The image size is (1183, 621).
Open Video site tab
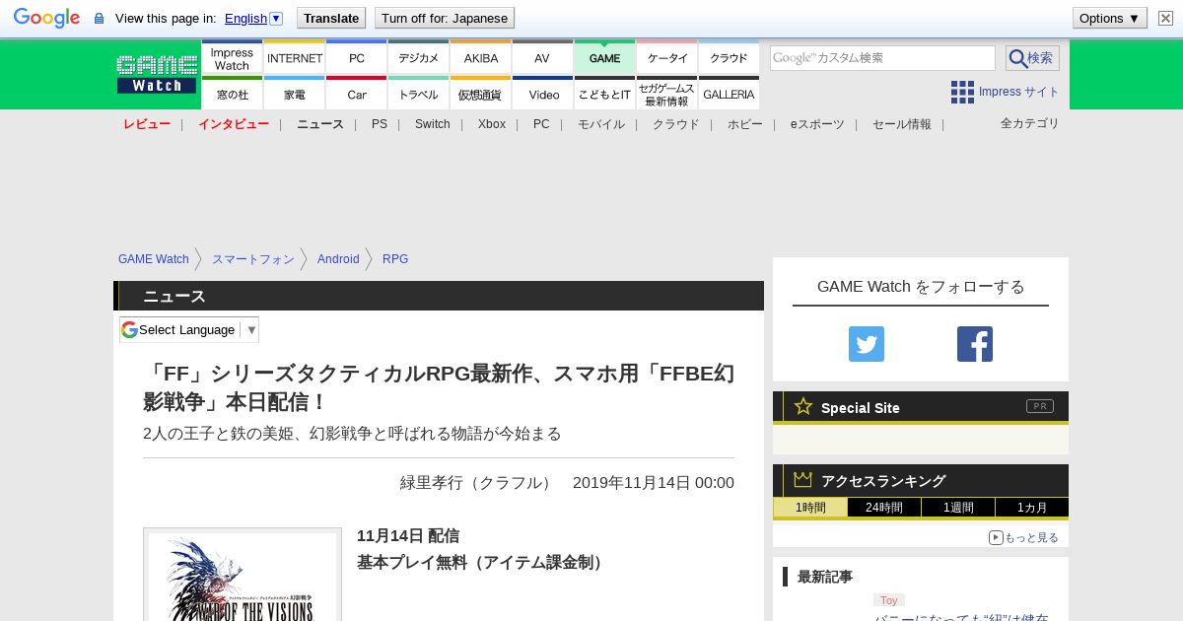click(543, 94)
